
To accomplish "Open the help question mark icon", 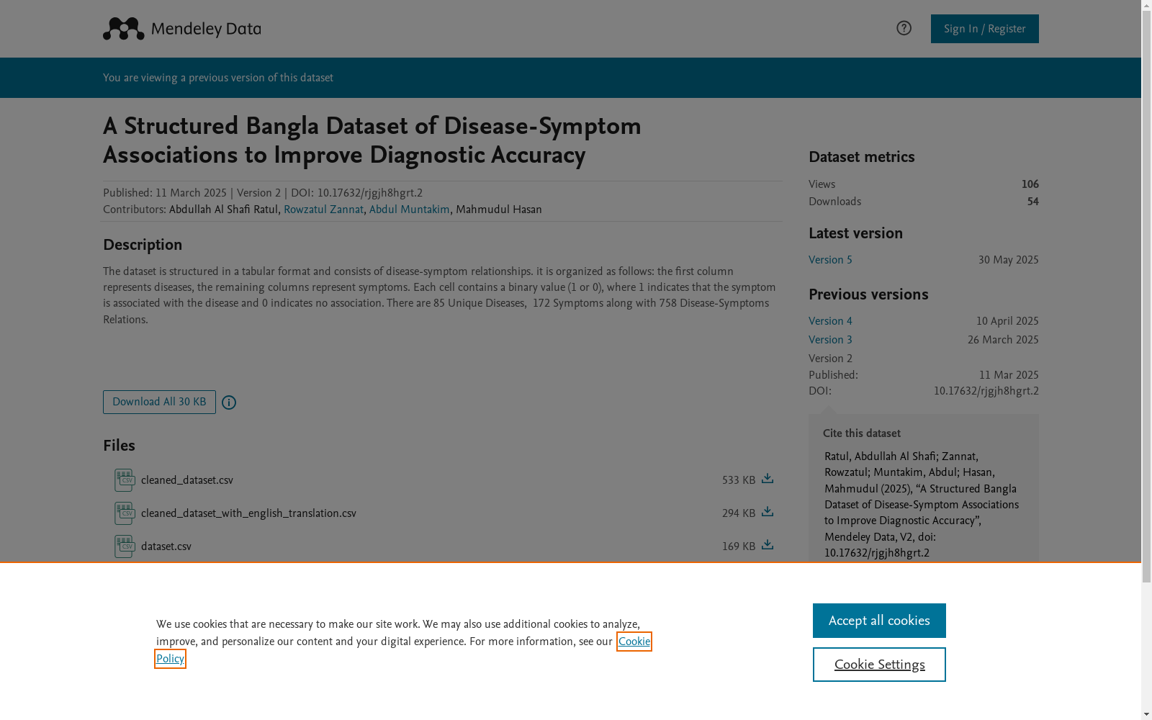I will click(904, 28).
